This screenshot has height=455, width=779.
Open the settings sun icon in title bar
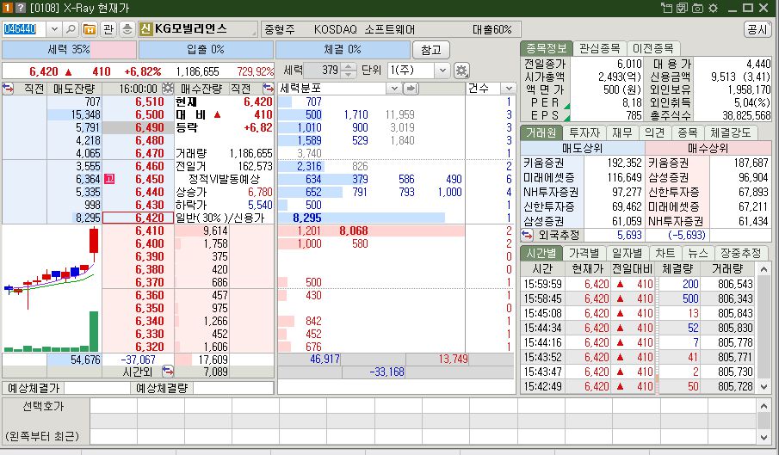coord(714,8)
